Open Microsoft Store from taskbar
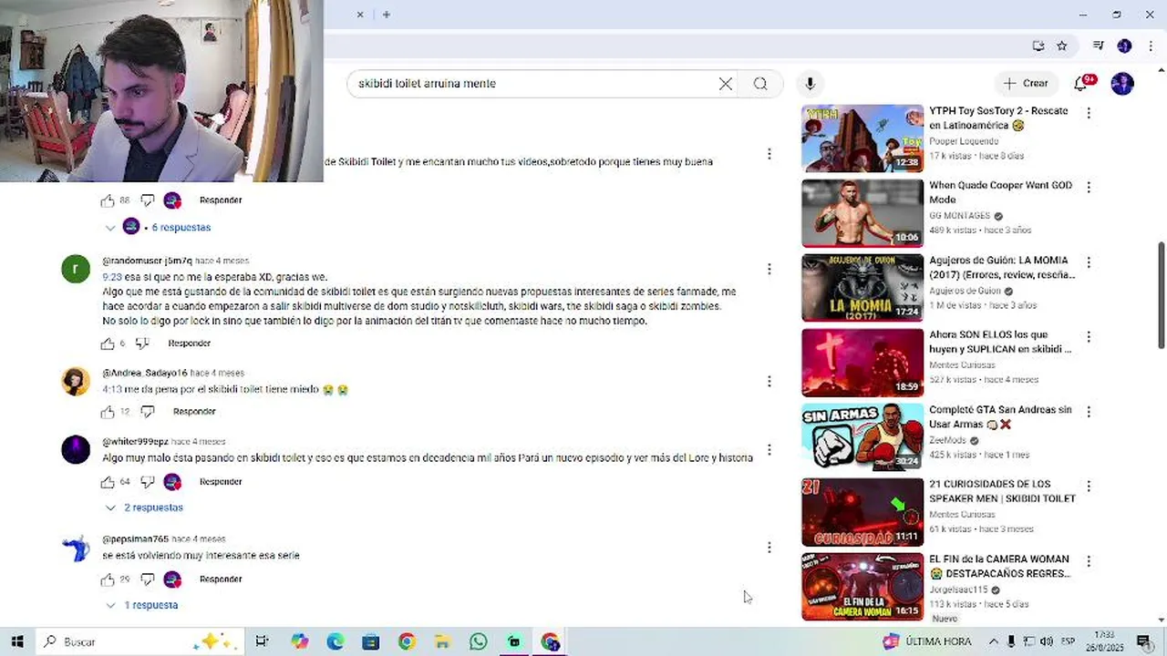 pos(370,641)
